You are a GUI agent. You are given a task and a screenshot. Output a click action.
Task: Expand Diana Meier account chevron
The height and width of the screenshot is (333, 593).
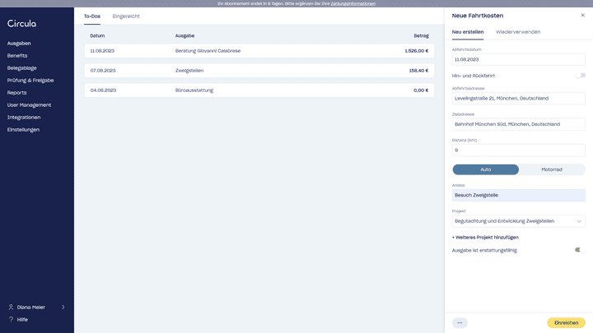tap(63, 307)
